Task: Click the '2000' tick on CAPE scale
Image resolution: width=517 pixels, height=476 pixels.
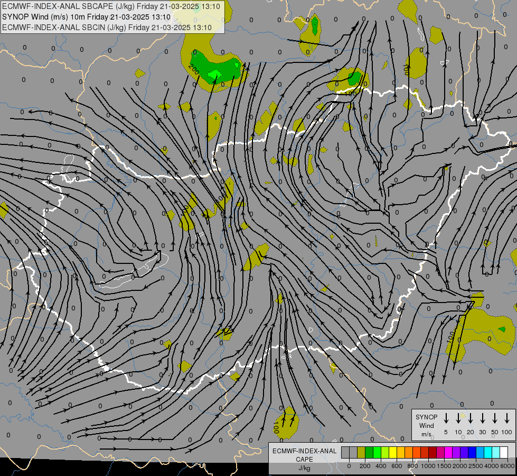Action: tap(460, 466)
